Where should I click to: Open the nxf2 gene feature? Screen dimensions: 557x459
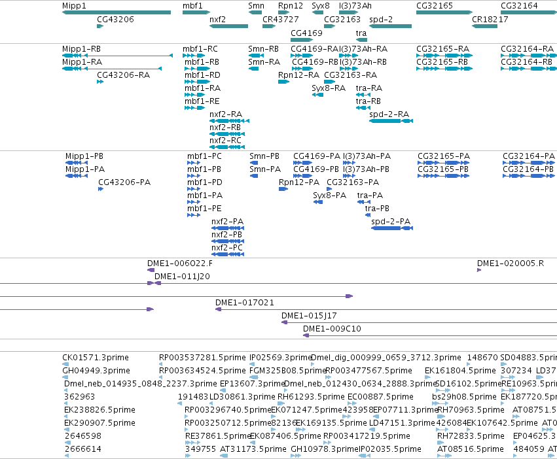click(x=229, y=26)
